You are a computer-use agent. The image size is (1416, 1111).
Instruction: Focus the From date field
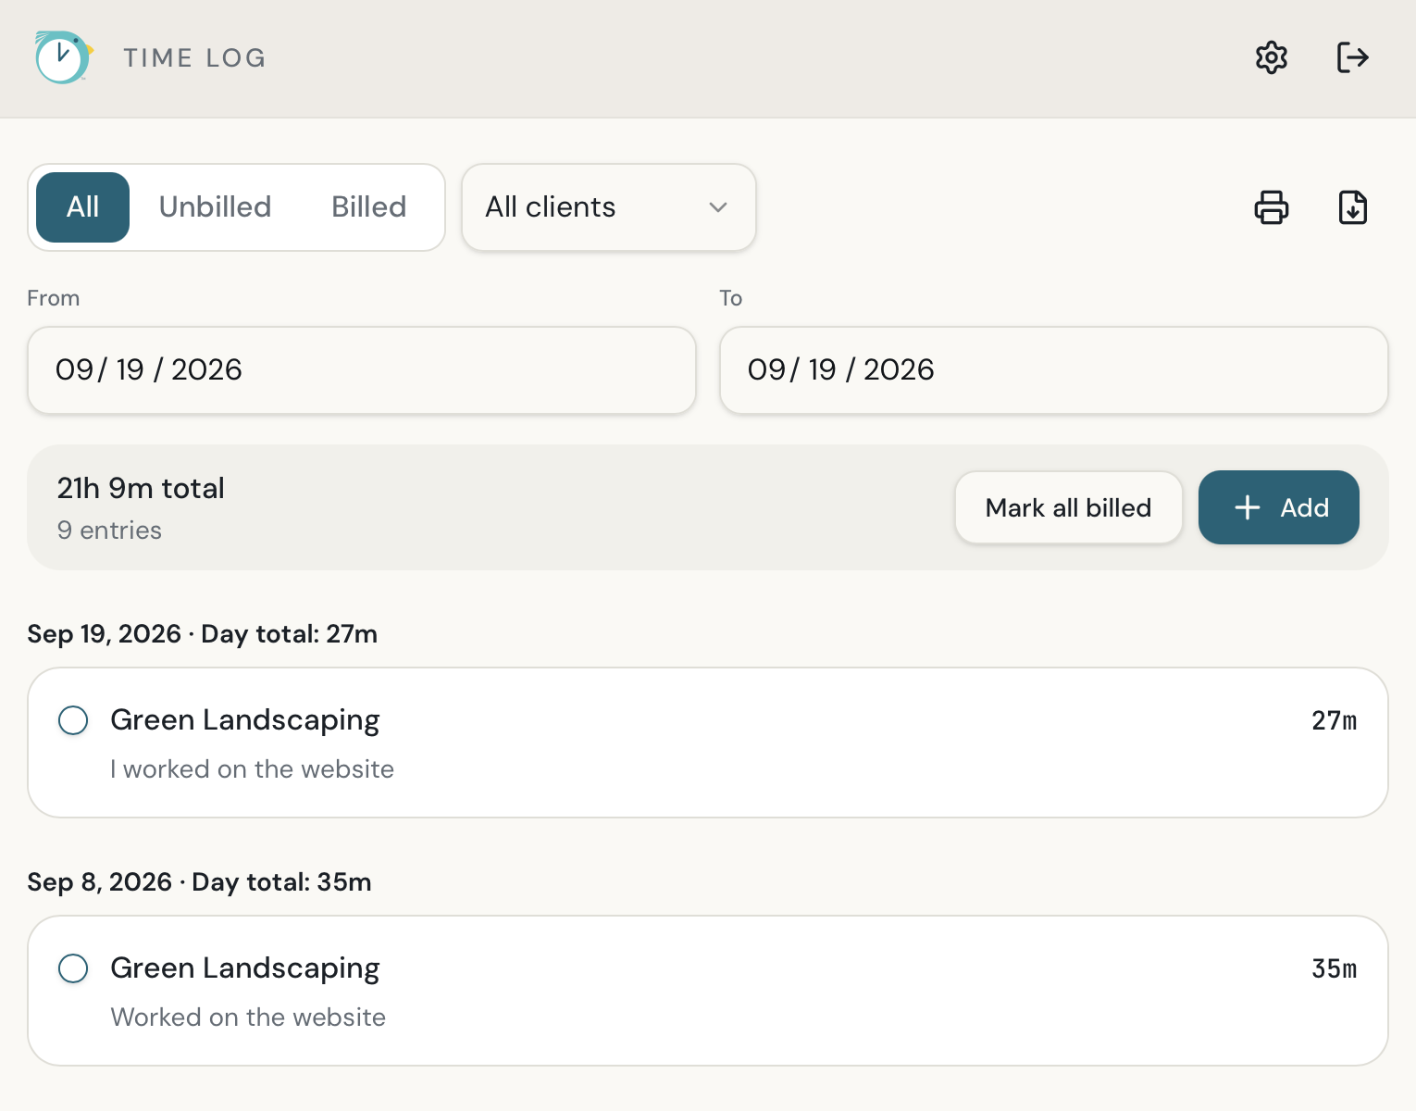(362, 370)
